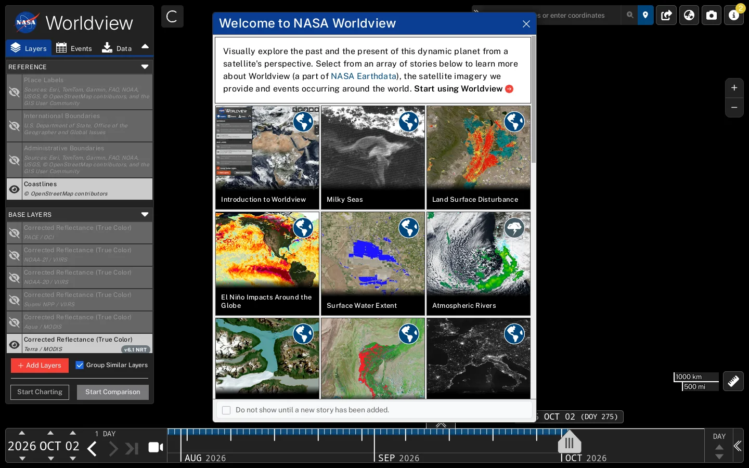The height and width of the screenshot is (468, 749).
Task: Switch to the Layers tab
Action: [29, 48]
